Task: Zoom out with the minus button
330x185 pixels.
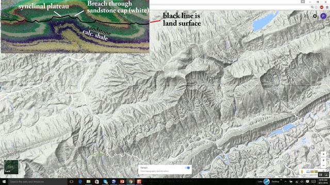Action: [x=323, y=165]
